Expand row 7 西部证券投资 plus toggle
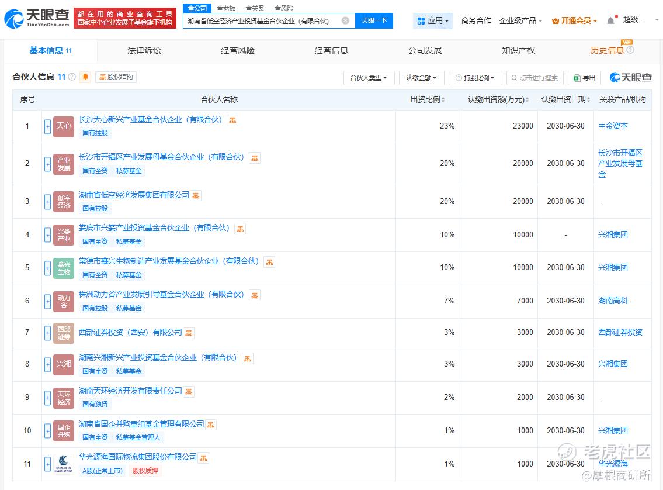The image size is (663, 490). tap(47, 333)
